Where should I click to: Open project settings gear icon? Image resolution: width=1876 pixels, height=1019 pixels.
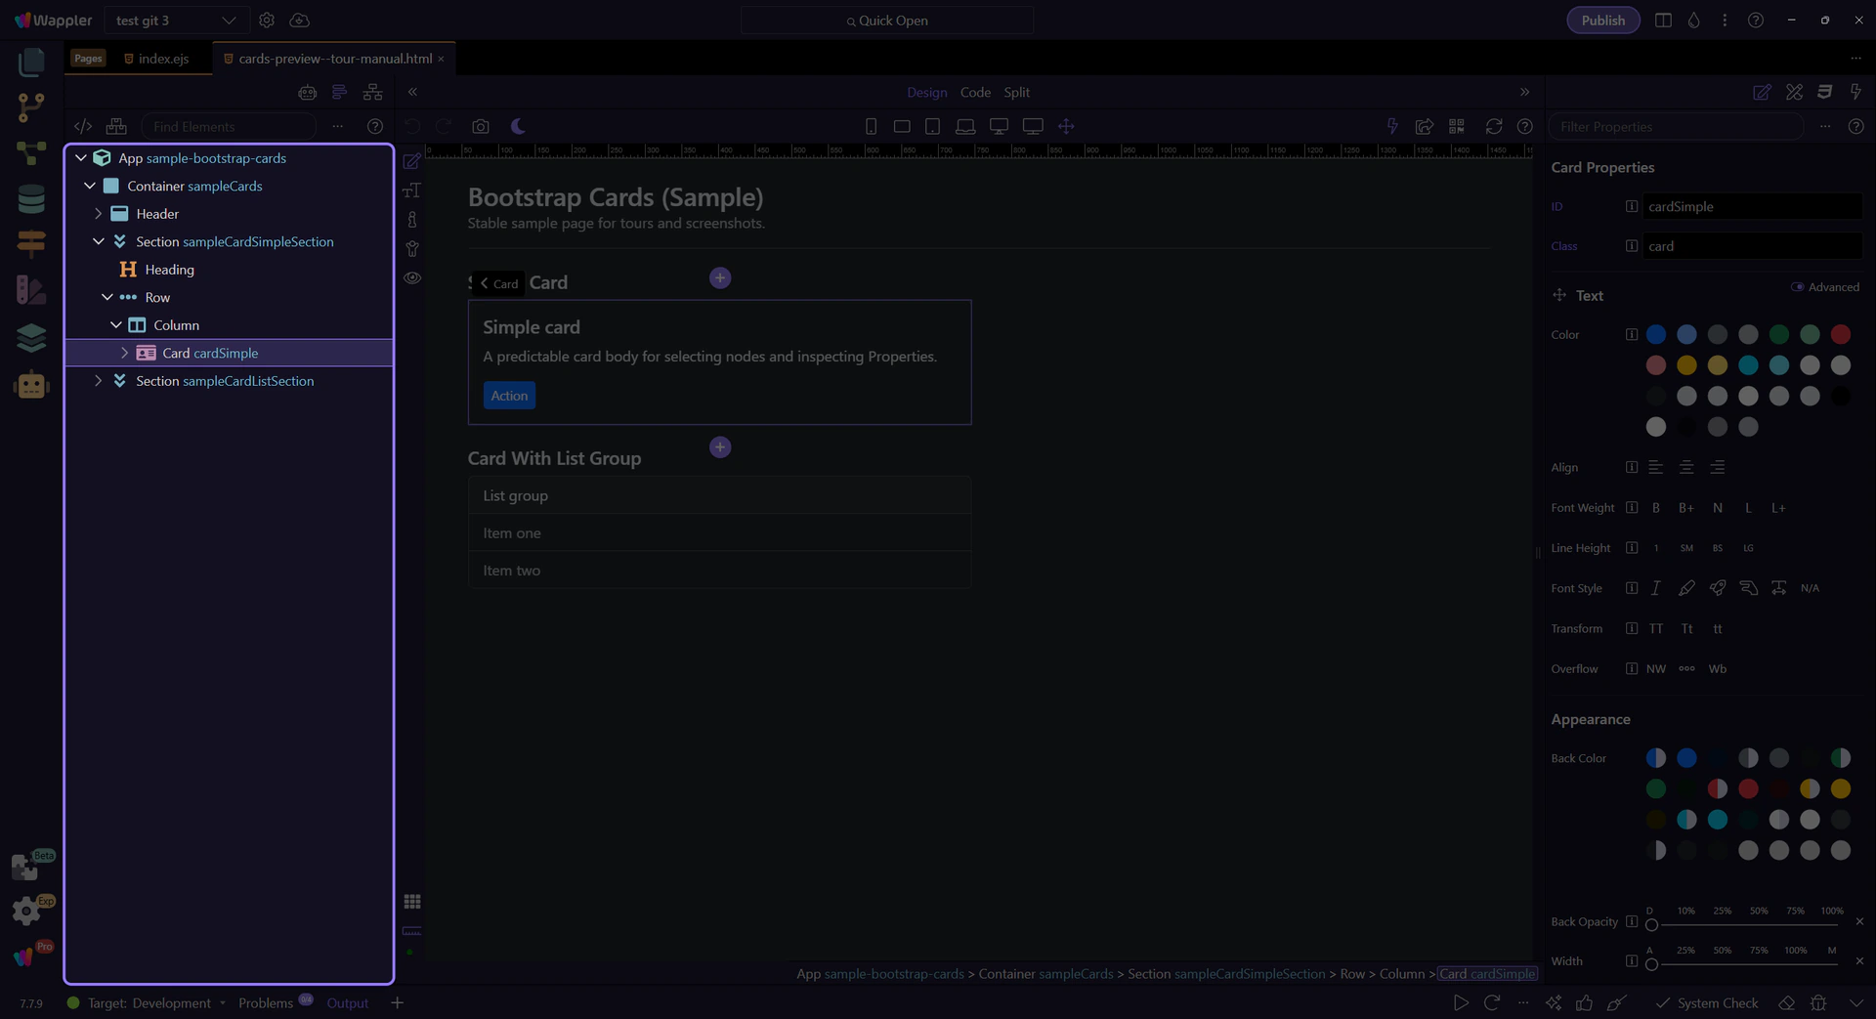coord(267,21)
